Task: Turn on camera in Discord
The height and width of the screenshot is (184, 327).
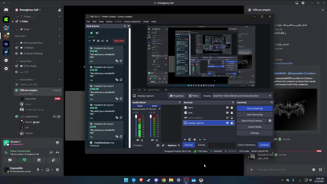Action: tap(10, 160)
